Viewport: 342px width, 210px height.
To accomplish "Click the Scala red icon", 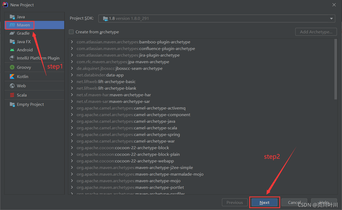I will click(12, 95).
